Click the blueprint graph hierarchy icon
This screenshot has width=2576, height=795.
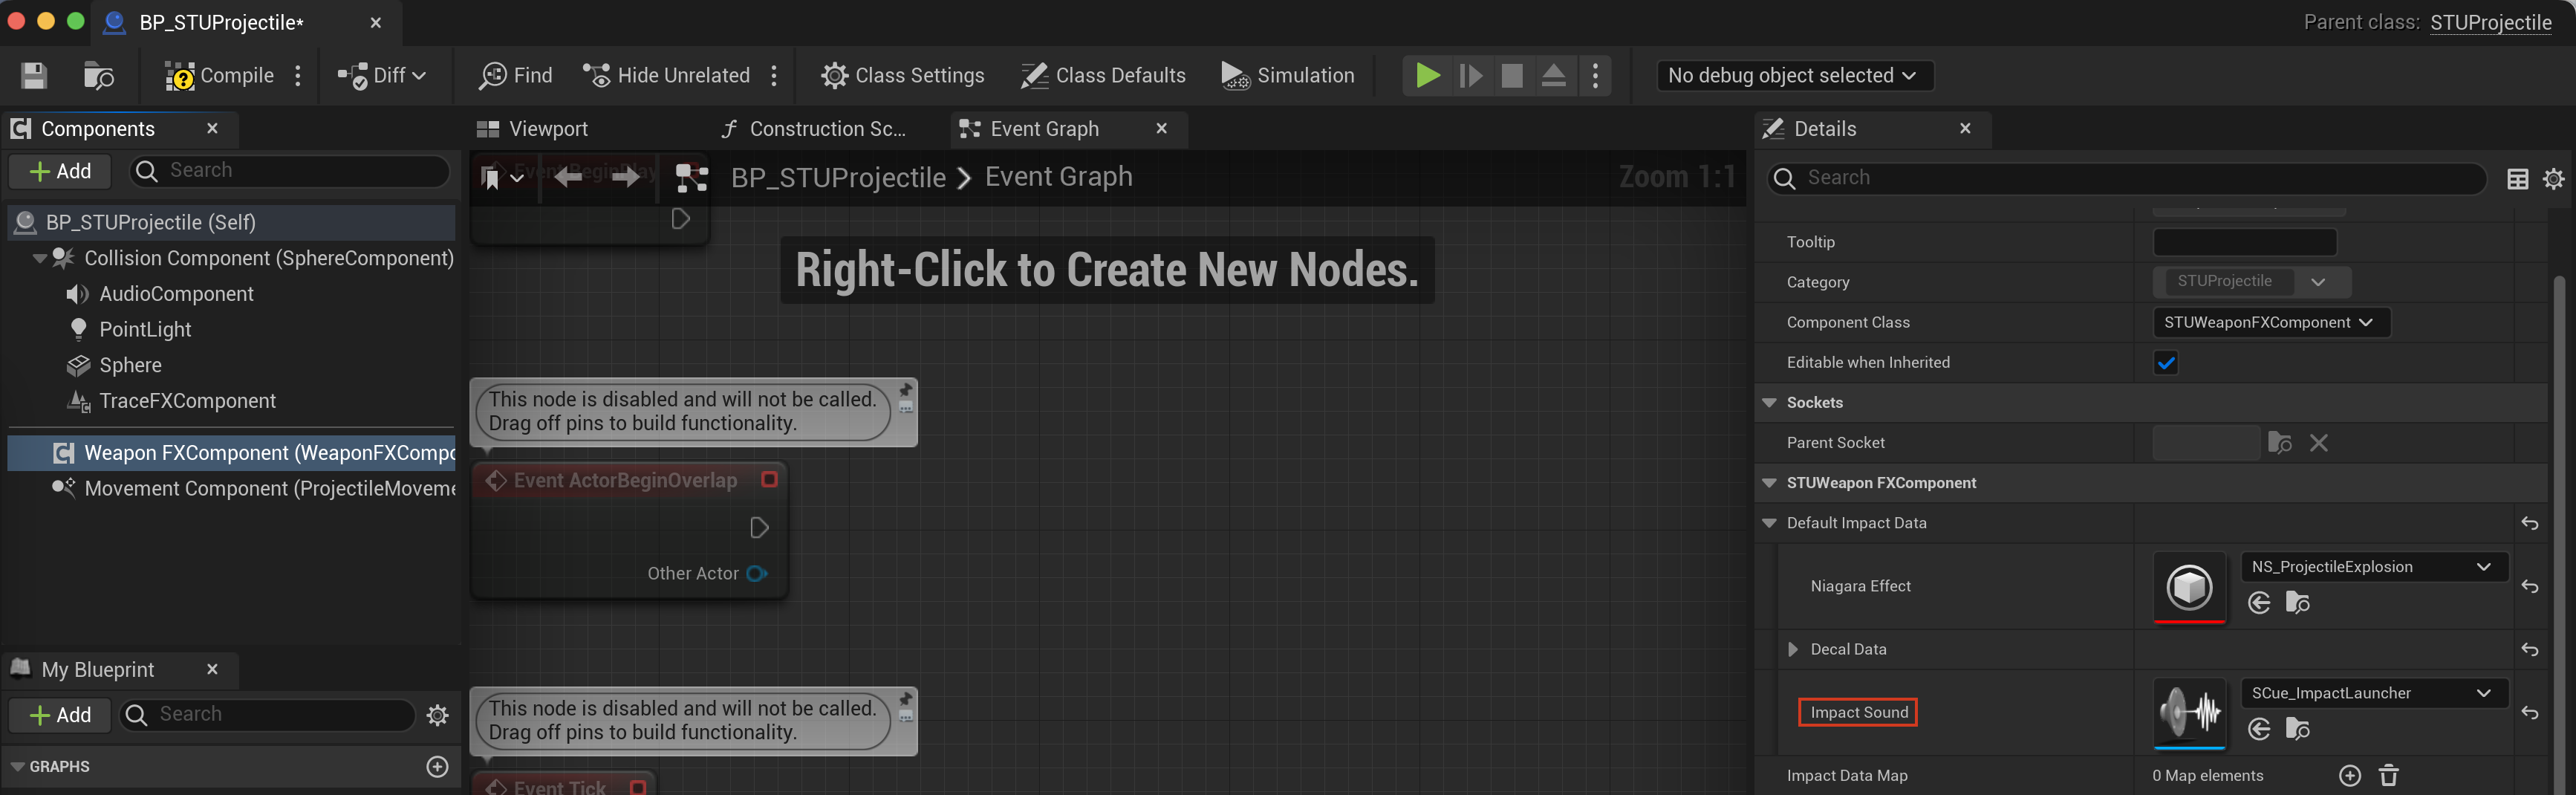(x=692, y=178)
